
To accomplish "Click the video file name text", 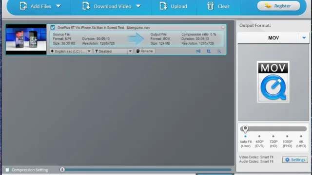I will pos(104,28).
